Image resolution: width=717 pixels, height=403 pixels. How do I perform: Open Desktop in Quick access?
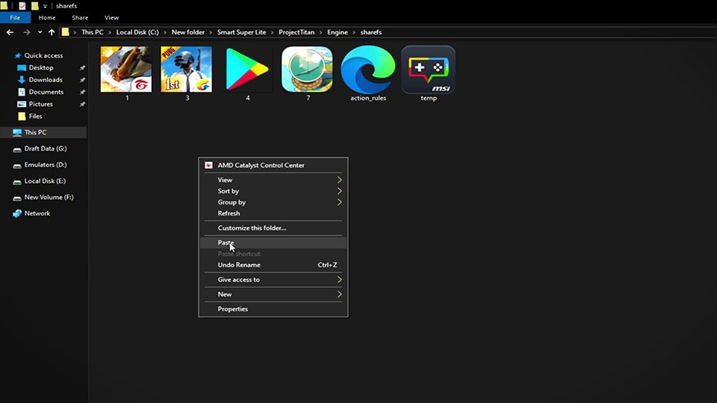tap(40, 68)
